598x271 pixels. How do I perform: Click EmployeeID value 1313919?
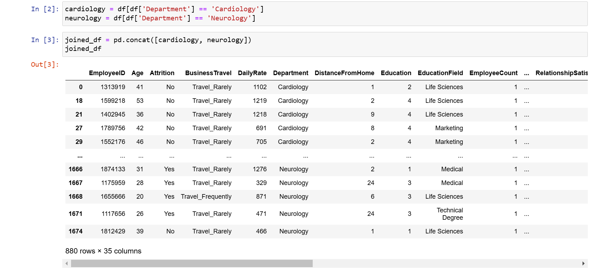tap(113, 87)
